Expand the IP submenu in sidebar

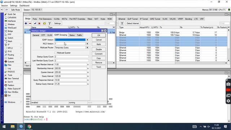click(21, 45)
